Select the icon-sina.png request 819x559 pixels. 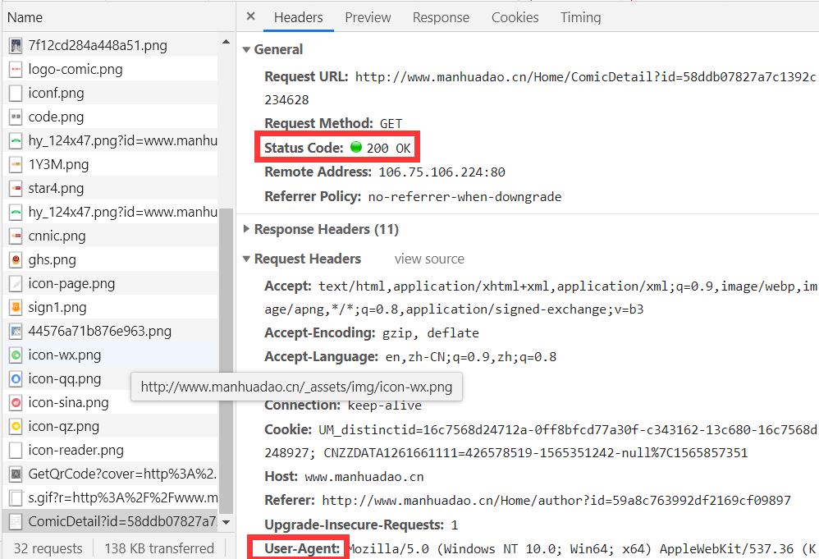(110, 402)
